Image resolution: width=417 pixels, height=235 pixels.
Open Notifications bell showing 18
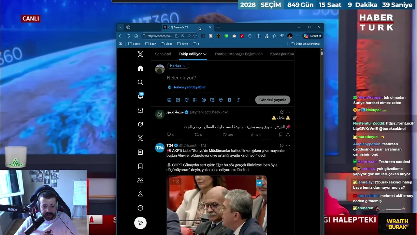tap(140, 96)
